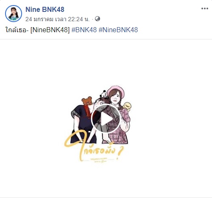Open the three-dots post options menu
The image size is (212, 198).
coord(205,8)
